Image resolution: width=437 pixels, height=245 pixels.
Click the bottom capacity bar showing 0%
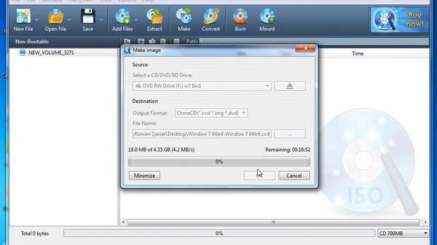pyautogui.click(x=219, y=233)
